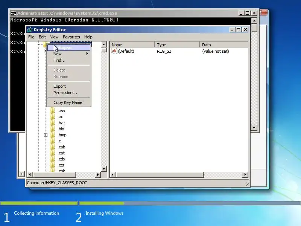Click the Registry Editor resize grip

point(247,184)
